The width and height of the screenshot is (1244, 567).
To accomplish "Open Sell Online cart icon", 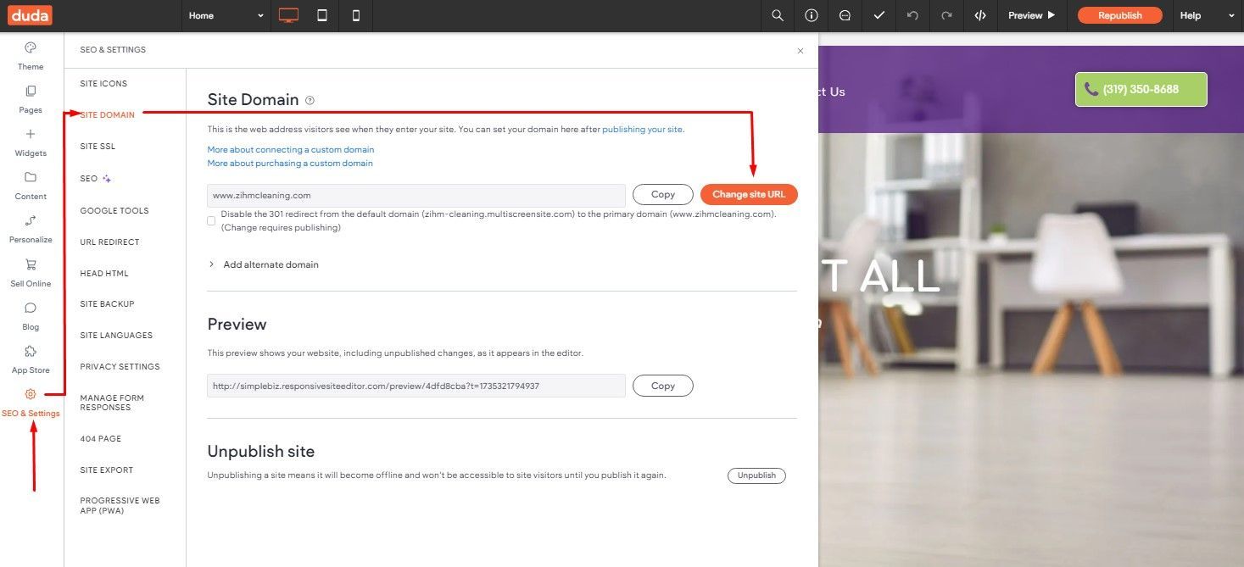I will tap(31, 264).
